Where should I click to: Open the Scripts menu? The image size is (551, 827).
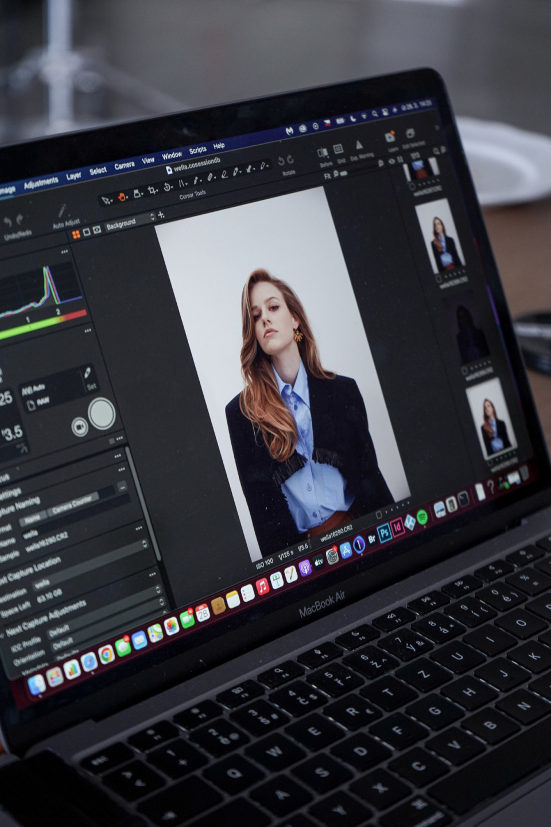click(197, 150)
